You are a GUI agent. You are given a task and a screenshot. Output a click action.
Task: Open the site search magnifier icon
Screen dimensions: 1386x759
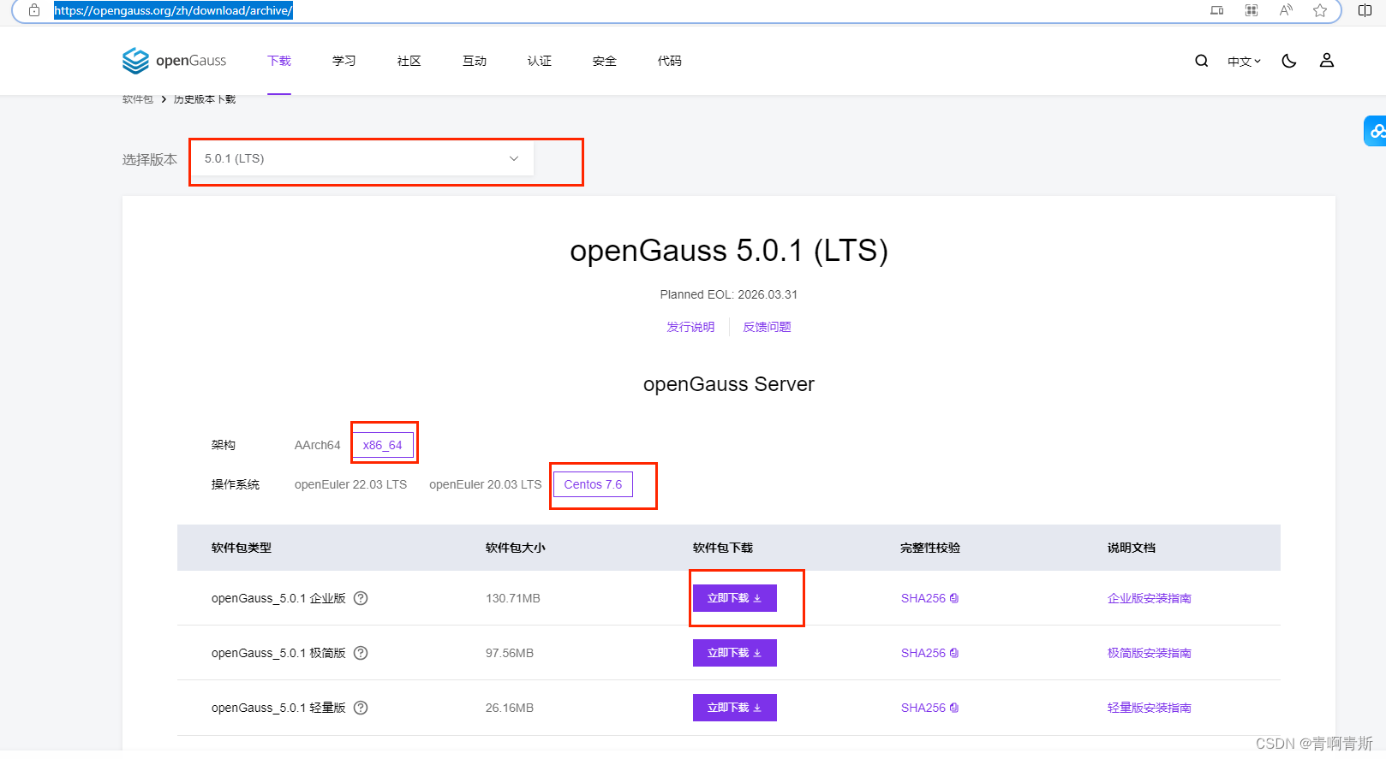1202,61
